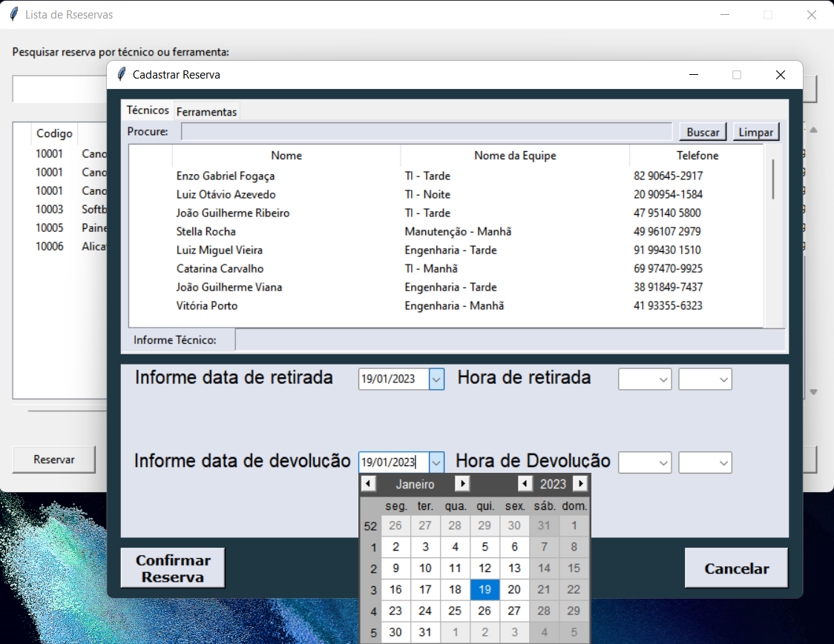Click the previous year arrow beside 2023
This screenshot has height=644, width=834.
pos(525,483)
